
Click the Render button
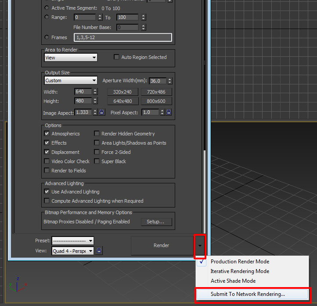click(x=162, y=245)
